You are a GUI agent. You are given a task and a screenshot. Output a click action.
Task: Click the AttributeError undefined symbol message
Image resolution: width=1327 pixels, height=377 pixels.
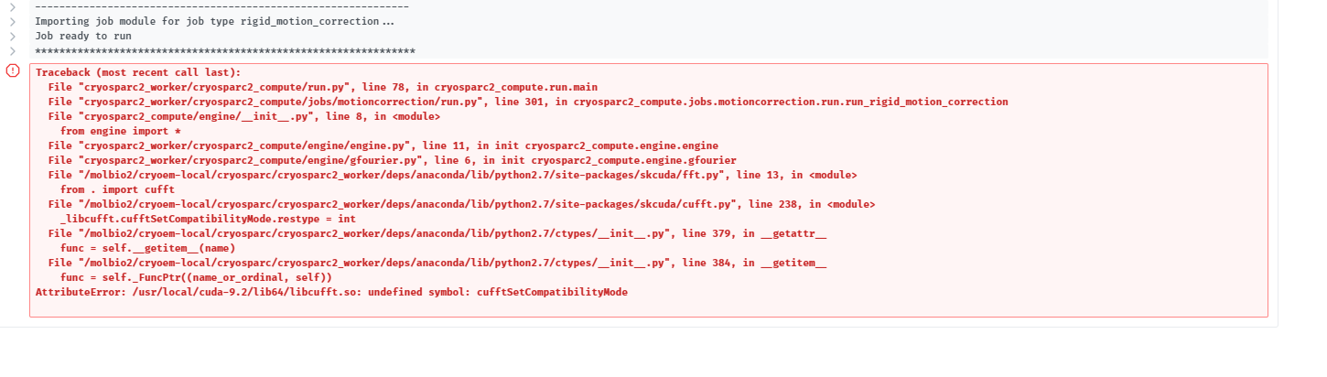click(331, 292)
